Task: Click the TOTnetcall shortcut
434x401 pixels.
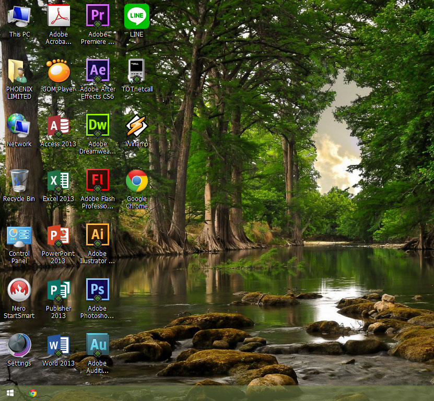Action: (136, 70)
